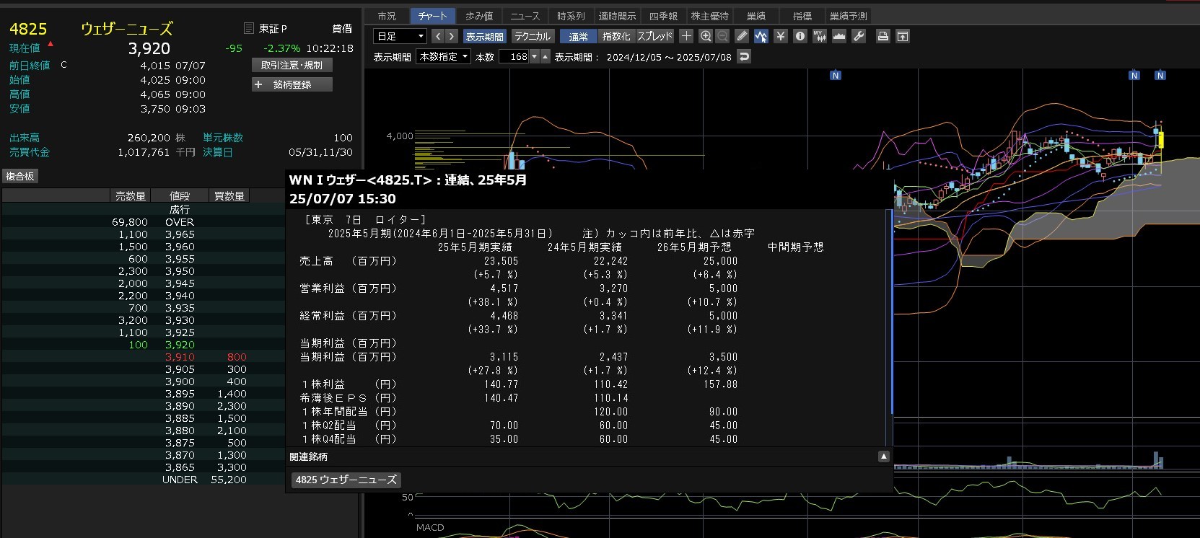Go to next chart with right arrow
The height and width of the screenshot is (538, 1200).
pos(452,36)
